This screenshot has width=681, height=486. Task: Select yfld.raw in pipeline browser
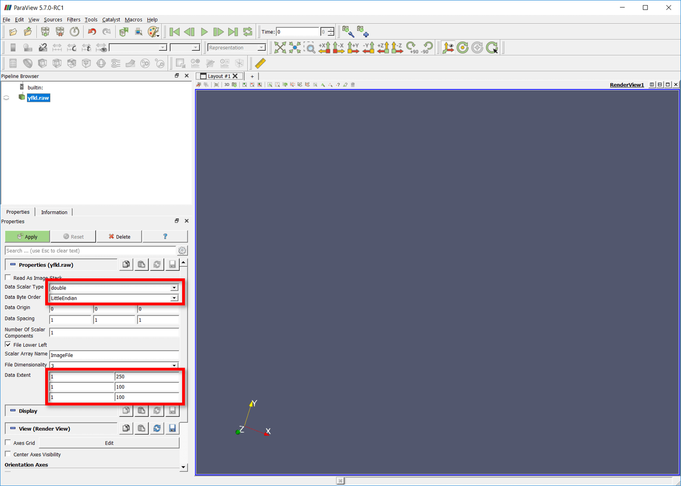pos(38,98)
